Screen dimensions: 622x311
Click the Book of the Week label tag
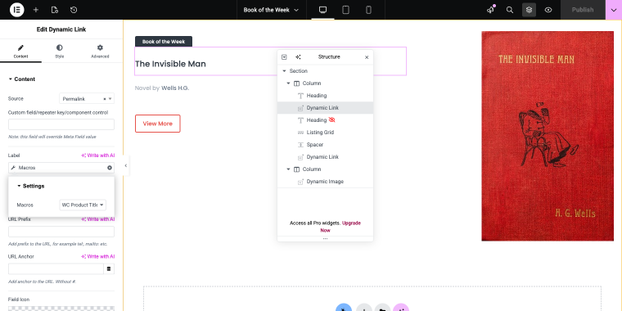click(x=164, y=41)
